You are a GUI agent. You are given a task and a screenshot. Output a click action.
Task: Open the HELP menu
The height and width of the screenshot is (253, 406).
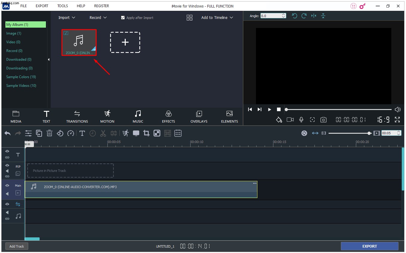point(81,6)
